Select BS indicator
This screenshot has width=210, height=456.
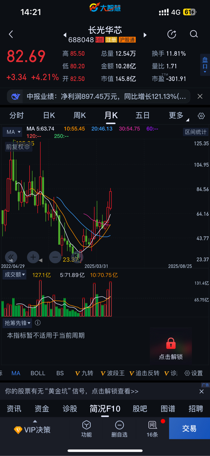tap(60, 373)
